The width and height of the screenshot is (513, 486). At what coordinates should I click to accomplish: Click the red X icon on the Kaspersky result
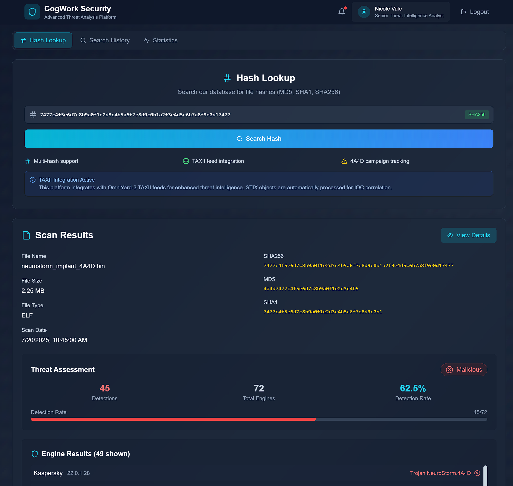[x=477, y=473]
